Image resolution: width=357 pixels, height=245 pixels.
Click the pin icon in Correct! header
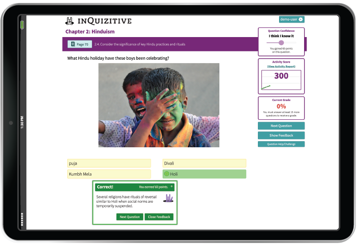[172, 186]
